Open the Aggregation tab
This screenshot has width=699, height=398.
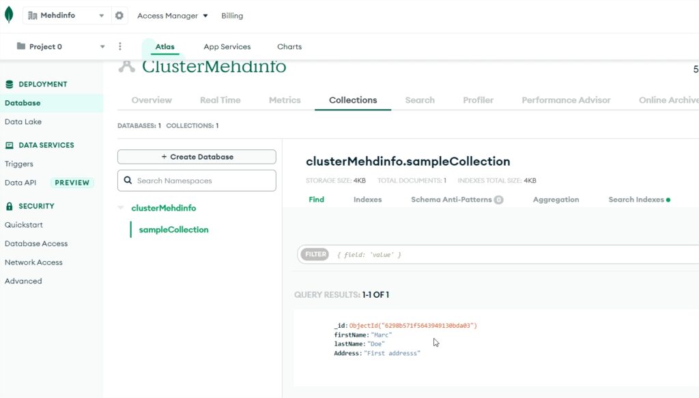click(x=556, y=200)
